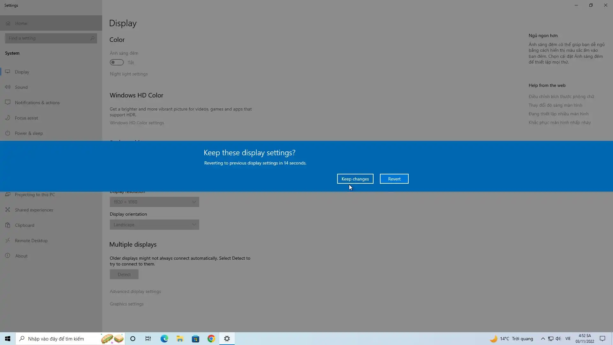Open File Explorer from taskbar
The height and width of the screenshot is (345, 613).
[180, 339]
